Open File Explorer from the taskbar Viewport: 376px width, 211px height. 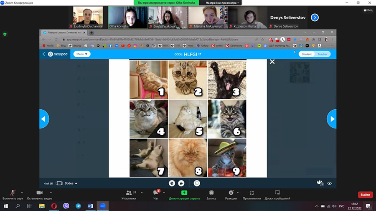coord(42,206)
